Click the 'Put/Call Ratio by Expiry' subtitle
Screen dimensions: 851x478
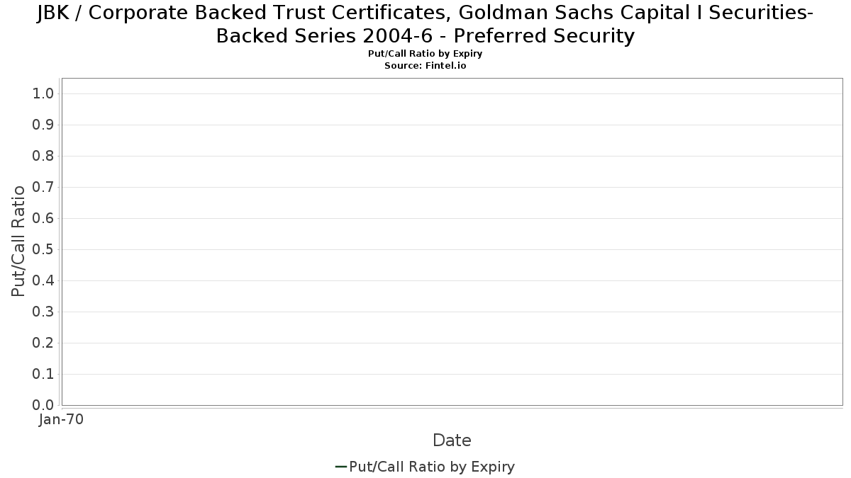click(425, 54)
